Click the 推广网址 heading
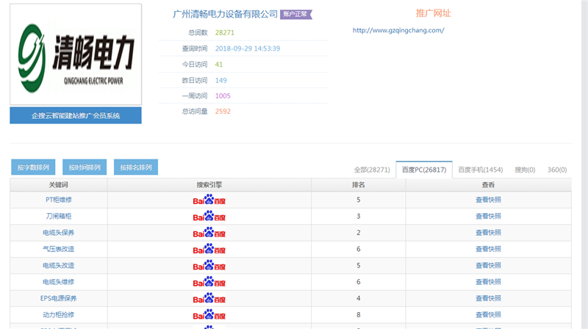 coord(433,13)
